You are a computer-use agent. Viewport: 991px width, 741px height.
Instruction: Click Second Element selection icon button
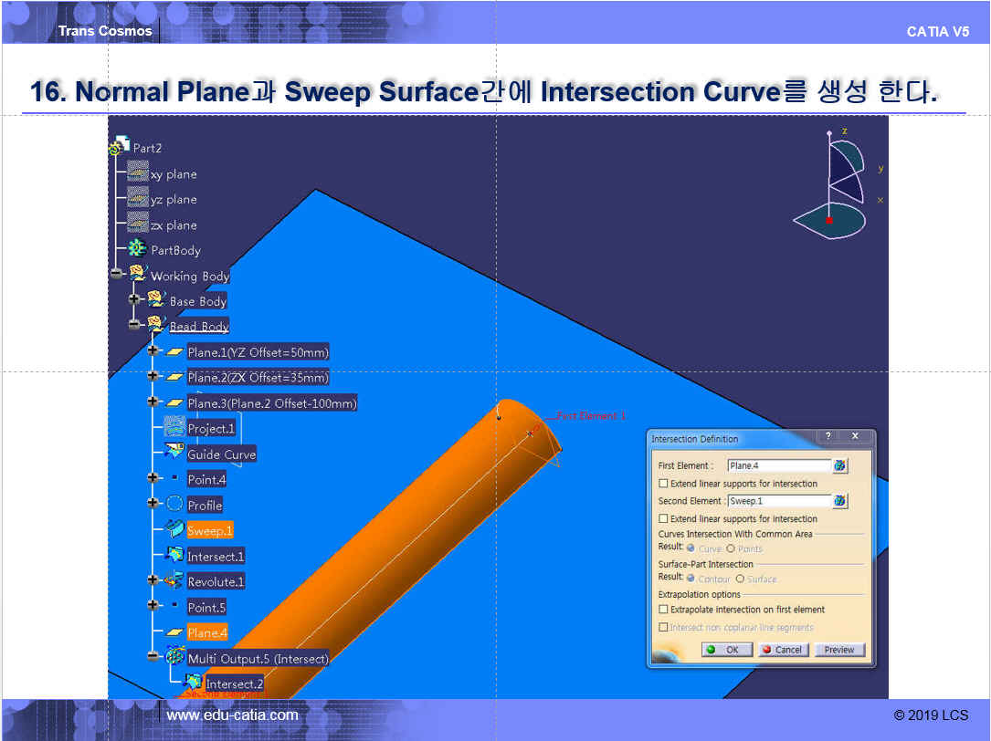point(840,501)
